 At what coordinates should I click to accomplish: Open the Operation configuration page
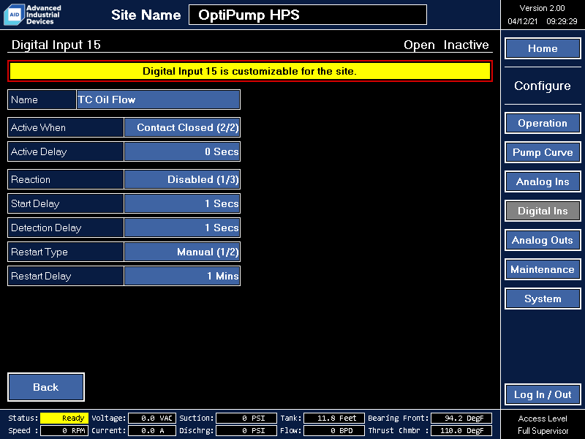[543, 123]
